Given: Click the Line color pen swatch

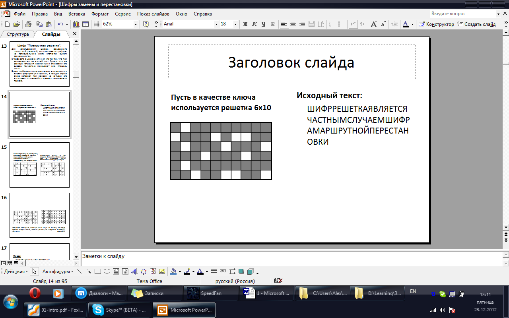Looking at the screenshot, I should [187, 271].
